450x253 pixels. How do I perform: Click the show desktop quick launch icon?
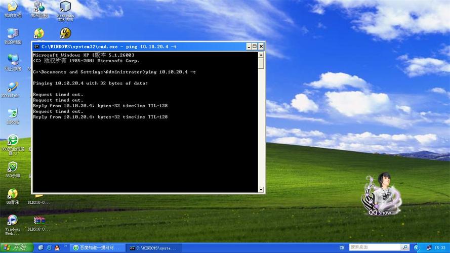click(41, 247)
